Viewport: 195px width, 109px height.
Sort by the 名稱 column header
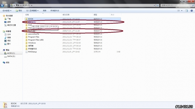coord(27,15)
